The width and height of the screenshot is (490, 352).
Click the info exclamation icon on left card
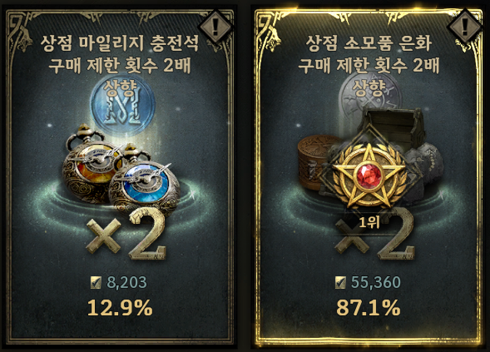pos(215,27)
